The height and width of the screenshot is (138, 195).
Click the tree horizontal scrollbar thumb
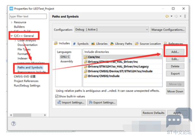[22, 115]
